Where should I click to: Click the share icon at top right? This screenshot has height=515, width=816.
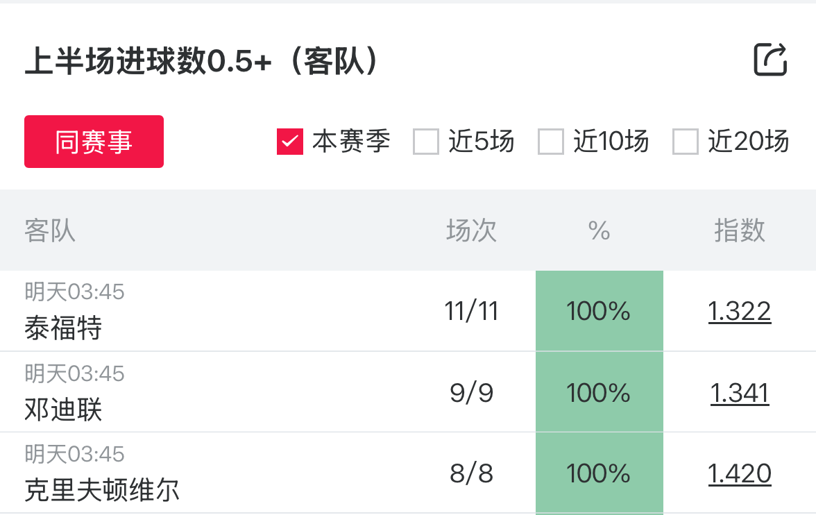point(770,60)
